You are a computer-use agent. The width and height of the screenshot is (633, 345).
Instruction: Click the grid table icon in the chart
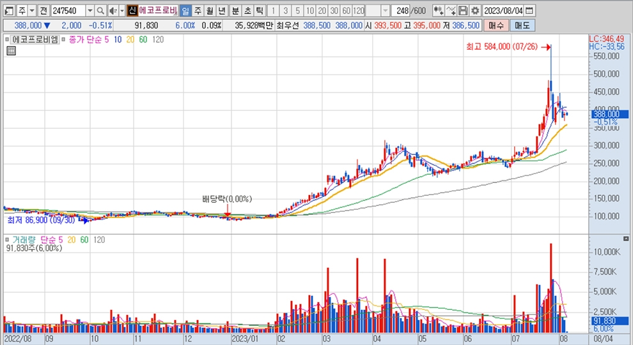coord(12,51)
